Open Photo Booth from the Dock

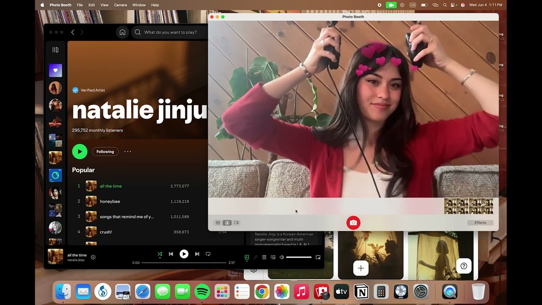coord(321,292)
